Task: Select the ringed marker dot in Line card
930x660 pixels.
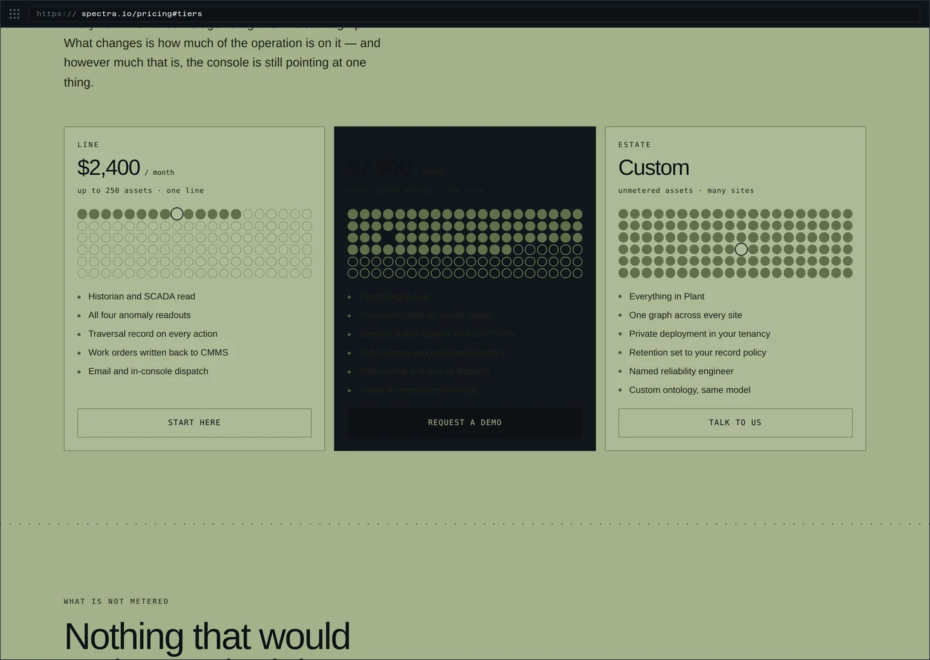Action: (177, 214)
